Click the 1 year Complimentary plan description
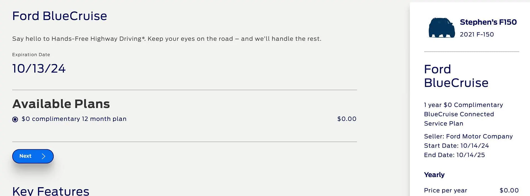Viewport: 530px width, 196px height. point(463,114)
